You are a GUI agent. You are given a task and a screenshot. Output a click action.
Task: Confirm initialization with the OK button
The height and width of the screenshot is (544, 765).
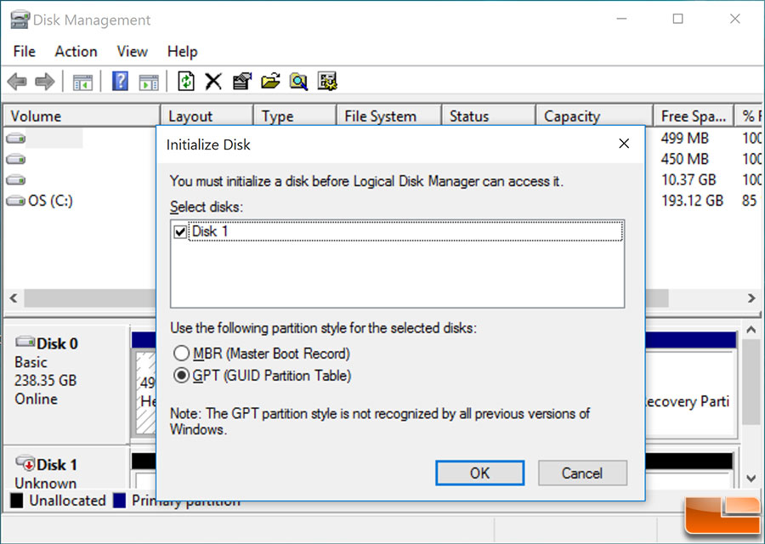pyautogui.click(x=479, y=473)
